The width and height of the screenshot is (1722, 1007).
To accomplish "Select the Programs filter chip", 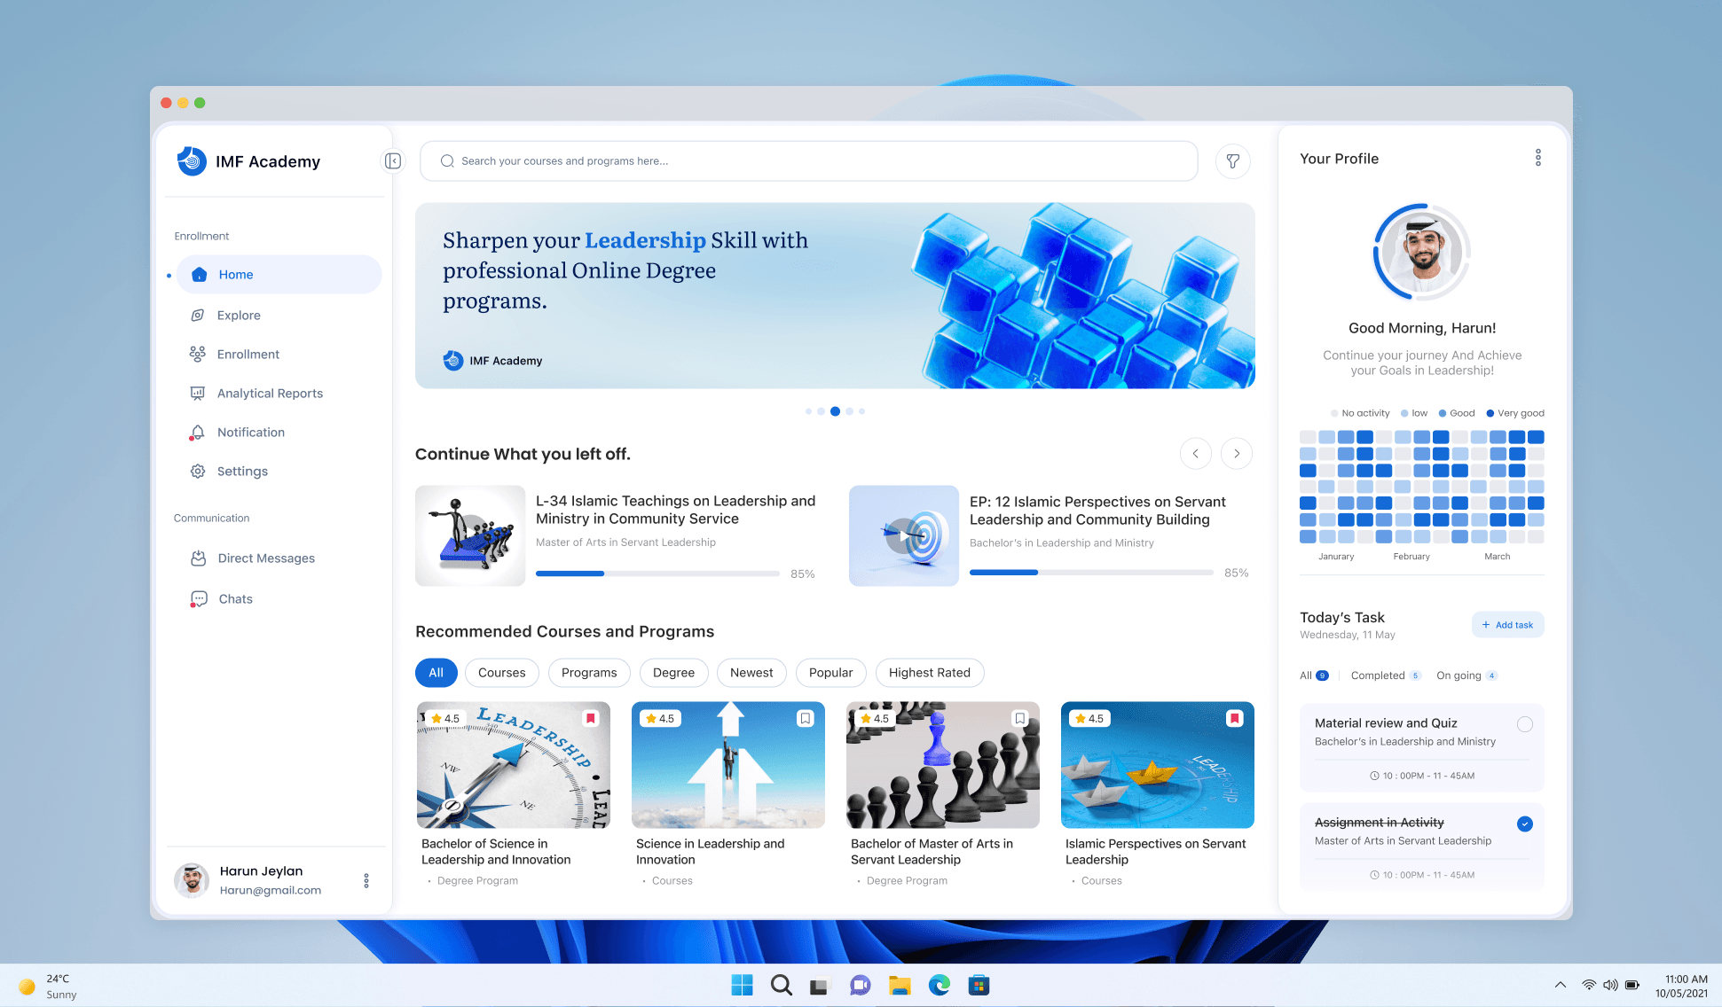I will (588, 672).
